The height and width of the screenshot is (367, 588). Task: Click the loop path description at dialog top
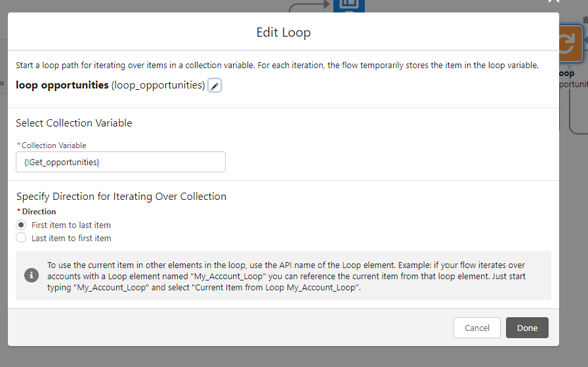pos(277,66)
